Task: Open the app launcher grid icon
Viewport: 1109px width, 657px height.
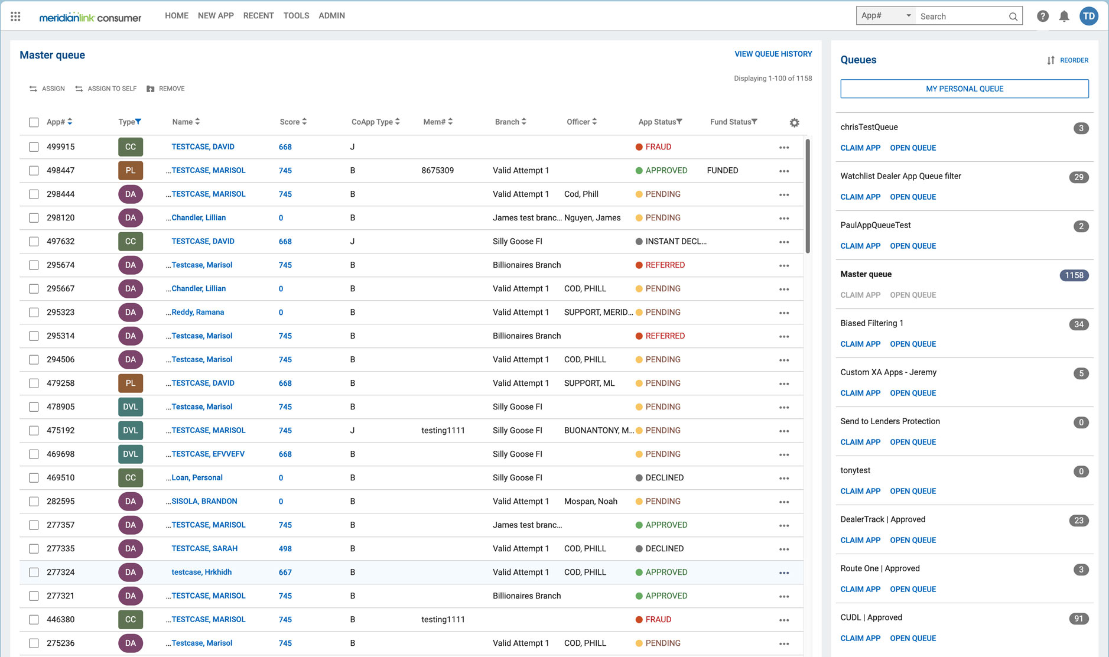Action: (x=15, y=16)
